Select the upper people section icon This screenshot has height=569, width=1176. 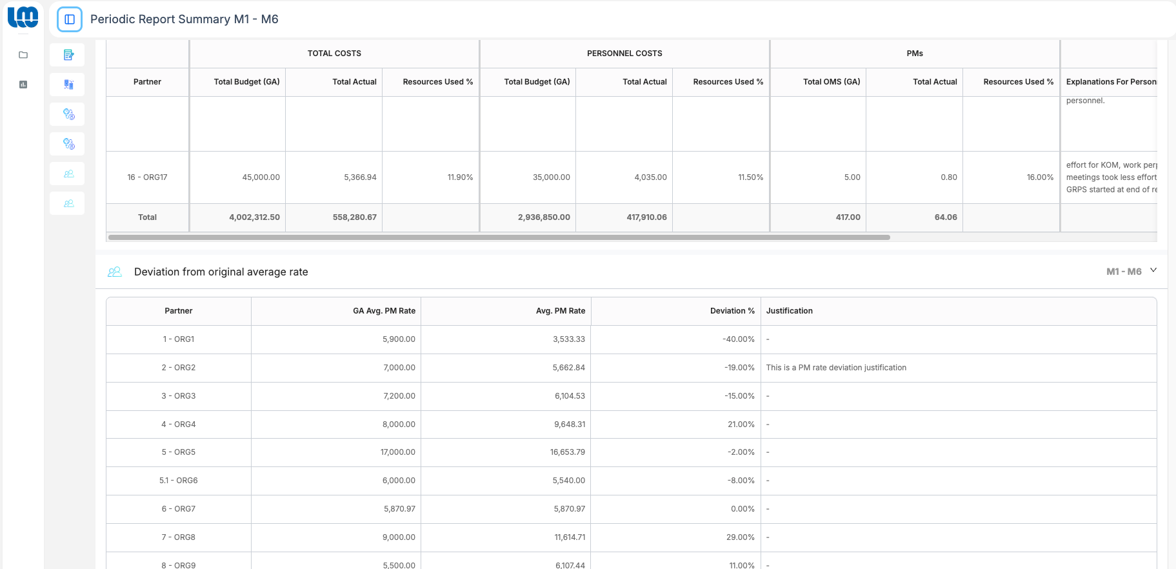click(68, 174)
